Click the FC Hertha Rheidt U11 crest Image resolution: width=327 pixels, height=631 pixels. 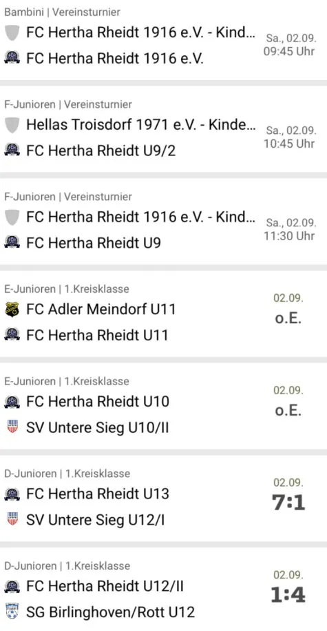tap(12, 335)
